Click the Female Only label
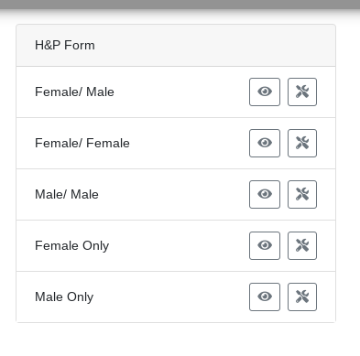Viewport: 360px width, 356px height. click(x=71, y=245)
